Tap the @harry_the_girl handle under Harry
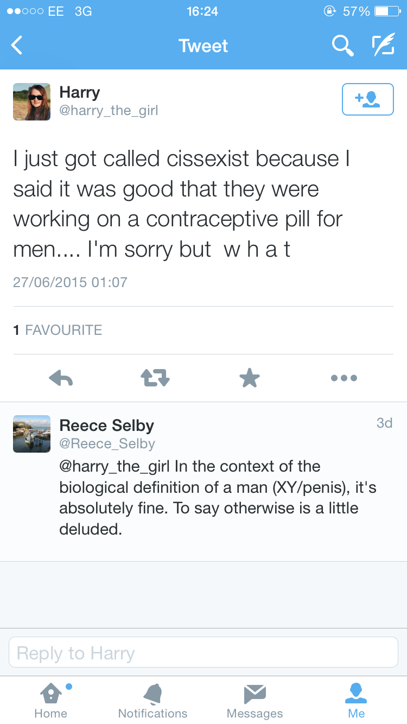The width and height of the screenshot is (407, 724). (x=109, y=111)
